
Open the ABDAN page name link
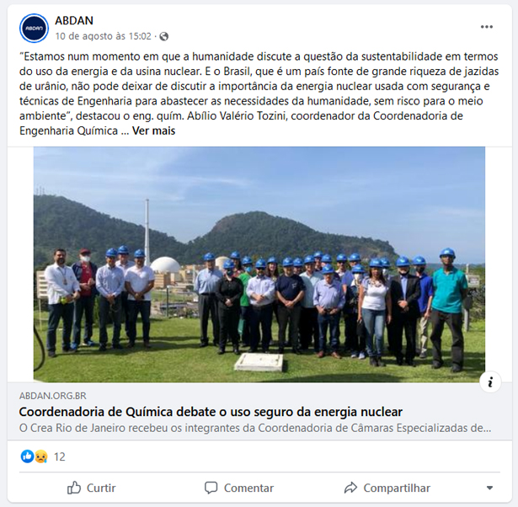pos(74,20)
